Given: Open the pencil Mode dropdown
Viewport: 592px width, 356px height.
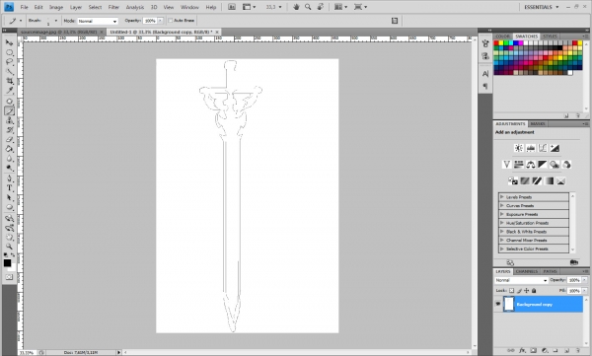Looking at the screenshot, I should tap(98, 21).
